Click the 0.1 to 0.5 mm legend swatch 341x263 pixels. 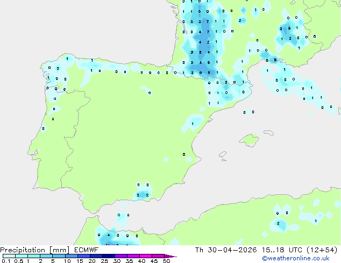tap(9, 256)
